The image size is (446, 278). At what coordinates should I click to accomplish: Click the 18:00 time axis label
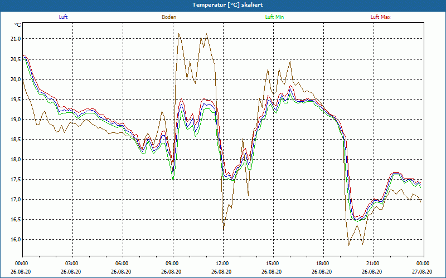click(323, 263)
